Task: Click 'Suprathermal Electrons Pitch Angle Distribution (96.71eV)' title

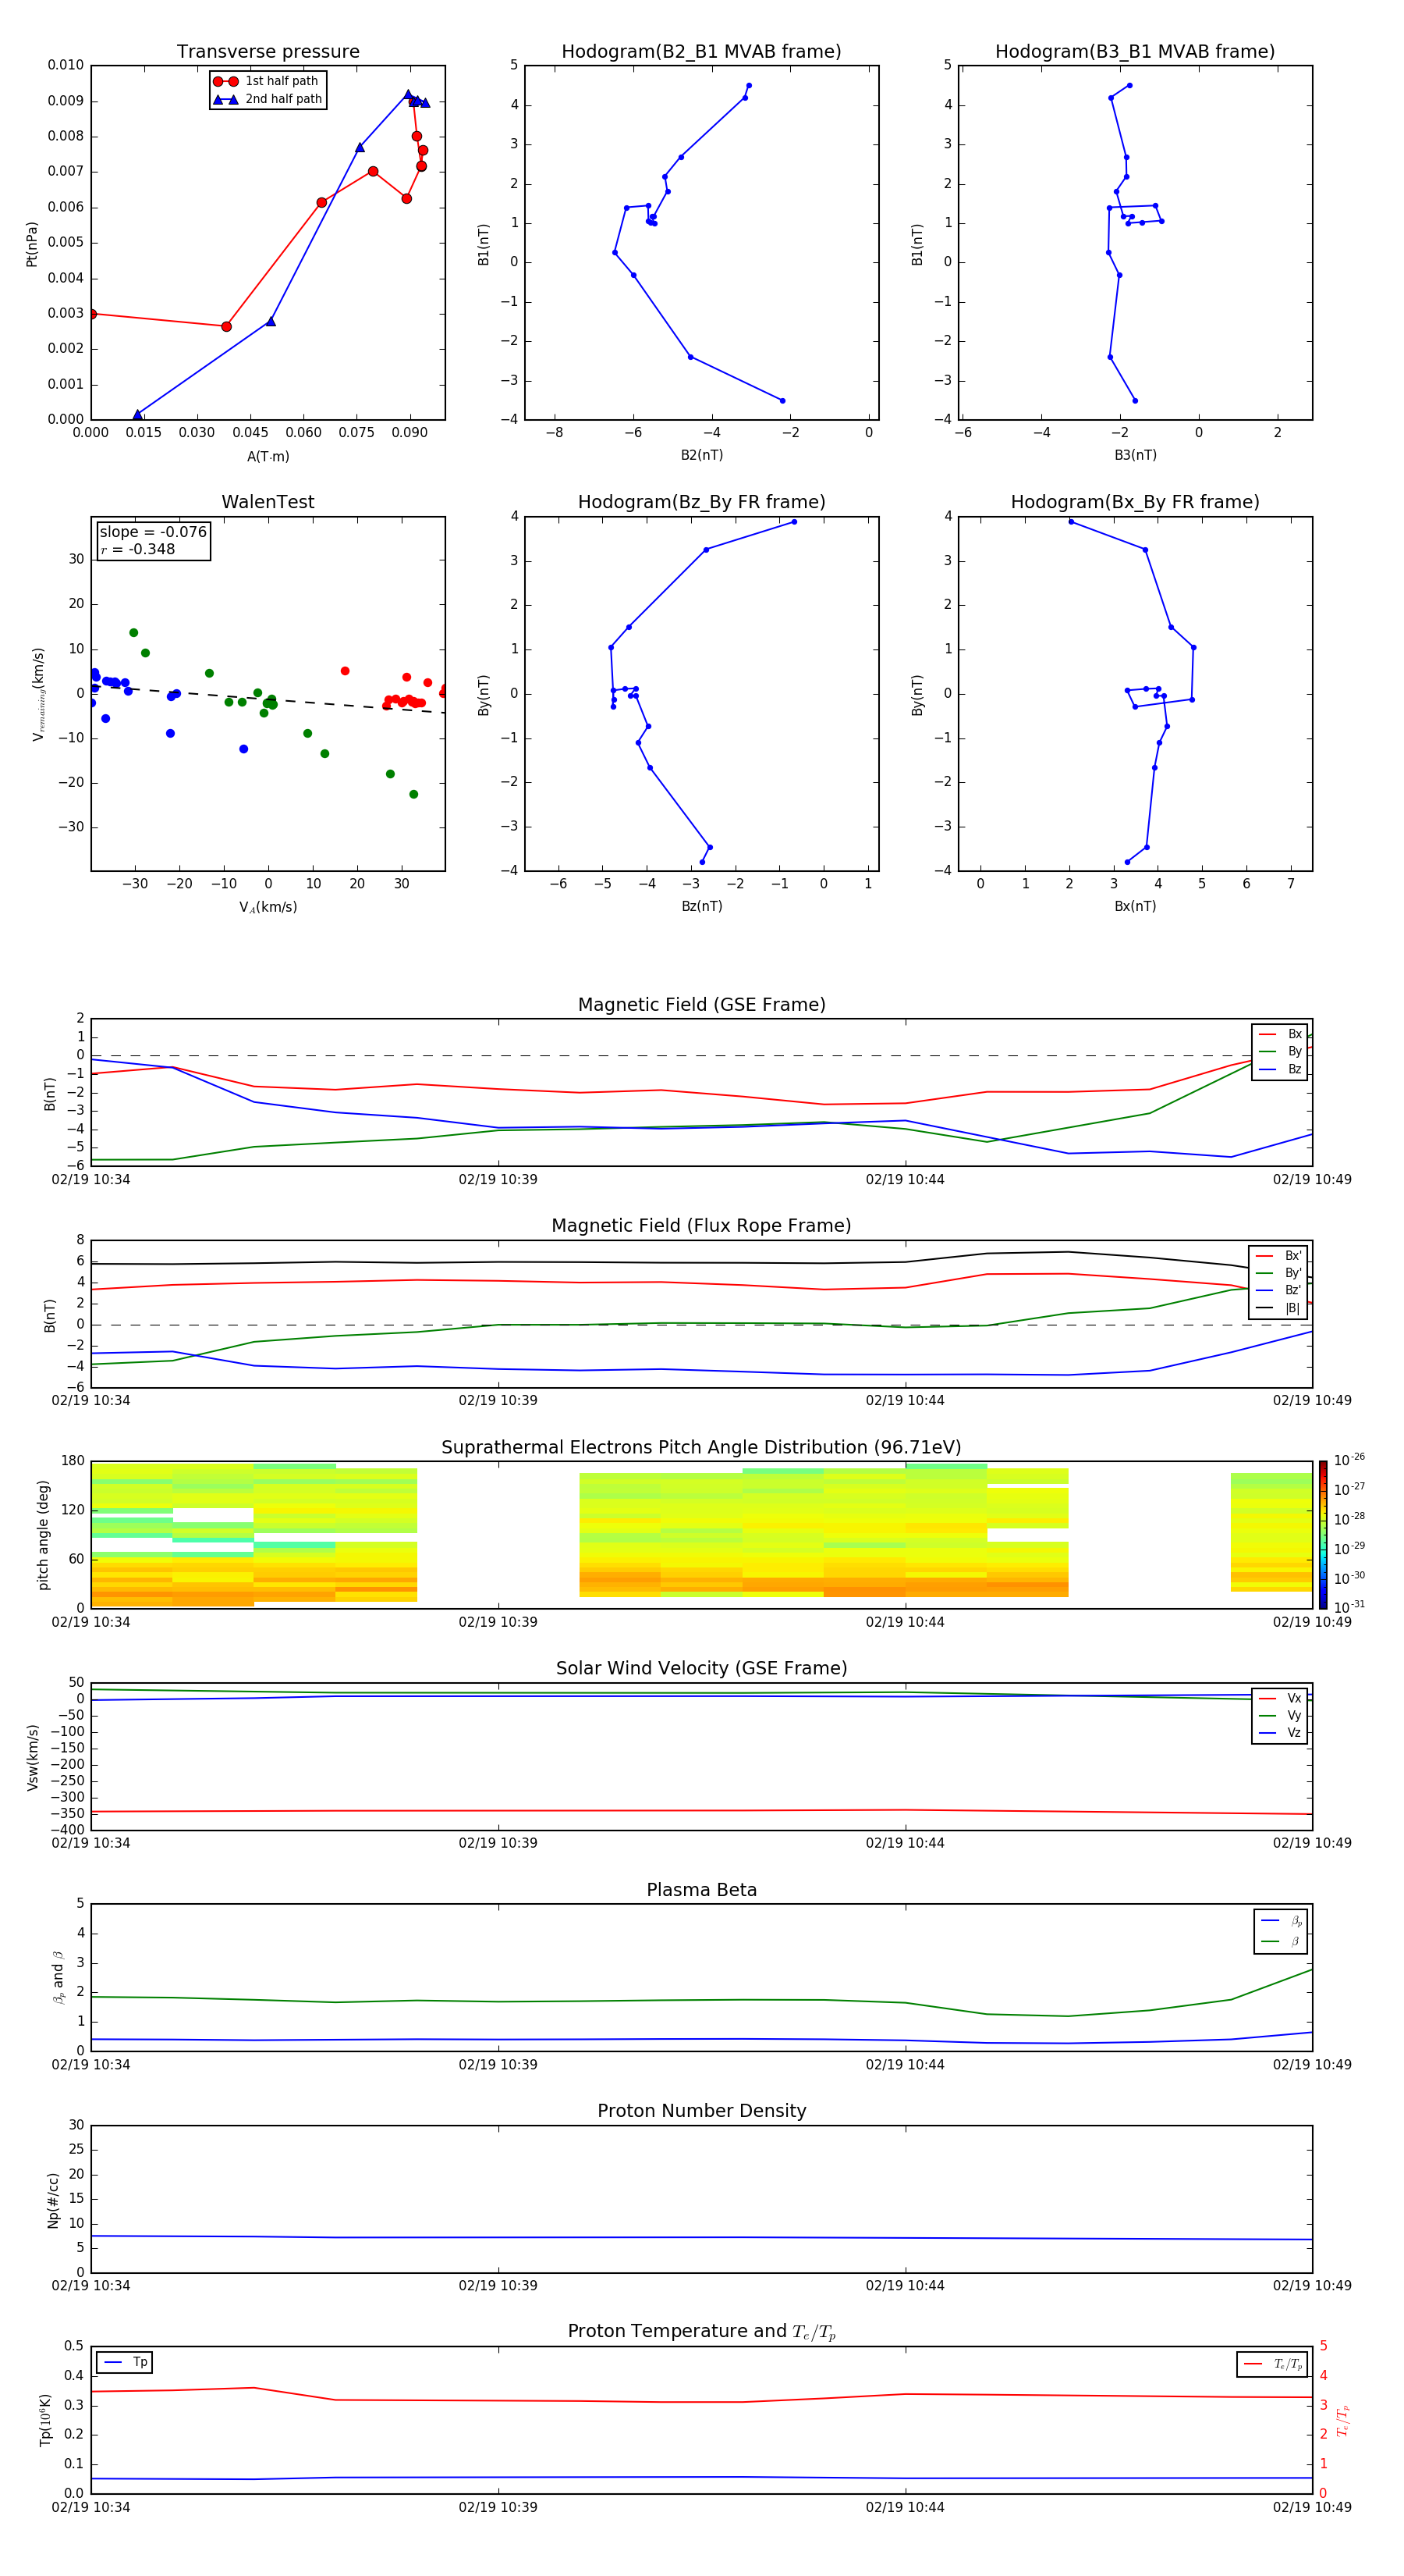Action: click(x=701, y=1448)
